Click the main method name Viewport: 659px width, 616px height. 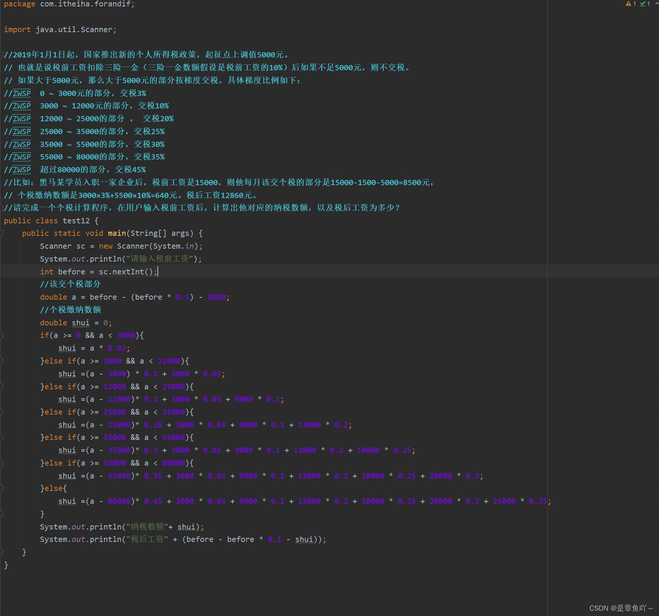[x=117, y=234]
